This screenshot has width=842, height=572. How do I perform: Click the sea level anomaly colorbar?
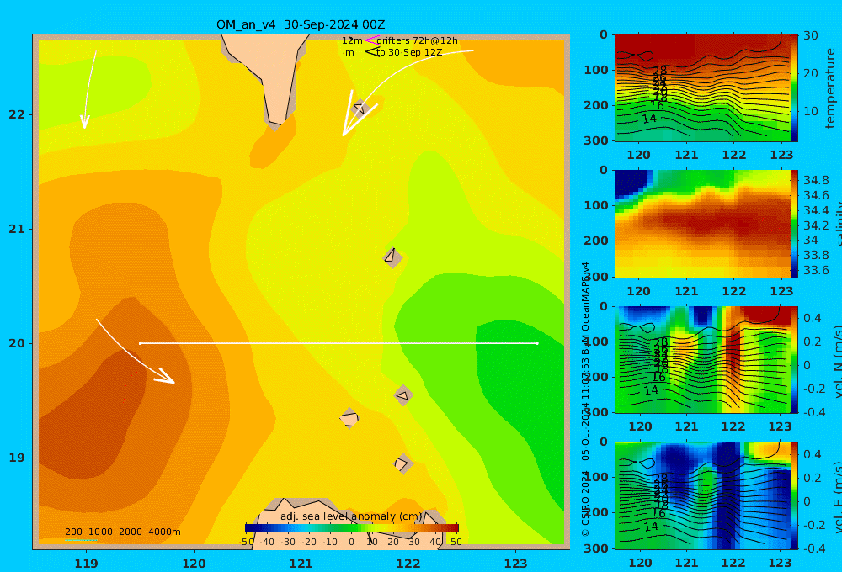(x=352, y=528)
